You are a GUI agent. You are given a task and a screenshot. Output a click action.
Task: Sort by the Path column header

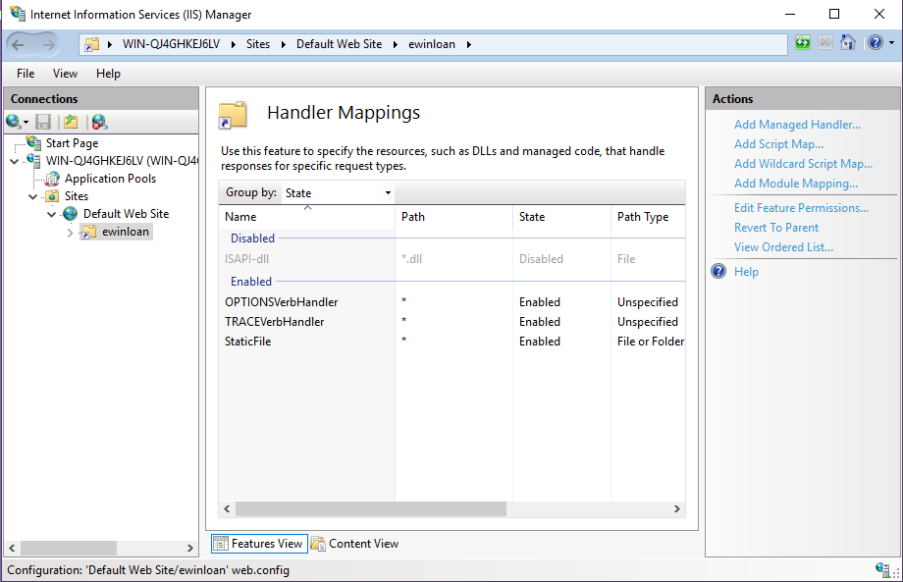coord(453,217)
